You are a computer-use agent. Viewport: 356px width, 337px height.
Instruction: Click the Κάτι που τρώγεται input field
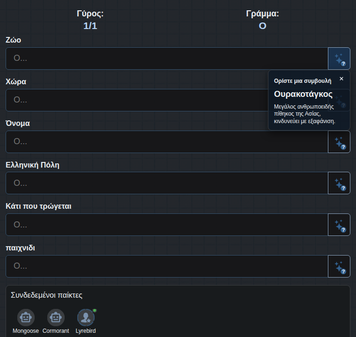click(167, 225)
